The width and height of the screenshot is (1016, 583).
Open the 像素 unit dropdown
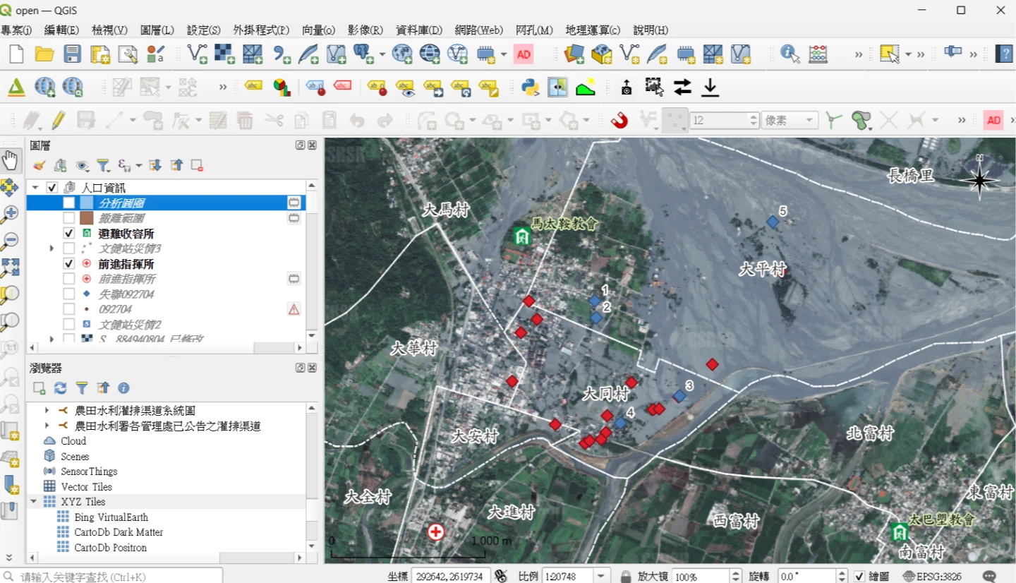(x=790, y=121)
